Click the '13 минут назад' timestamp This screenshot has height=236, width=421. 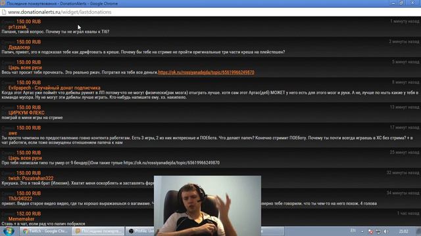tap(405, 107)
